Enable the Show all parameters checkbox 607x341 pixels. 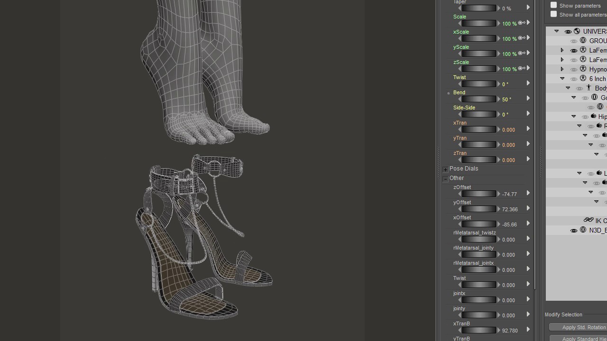(553, 14)
